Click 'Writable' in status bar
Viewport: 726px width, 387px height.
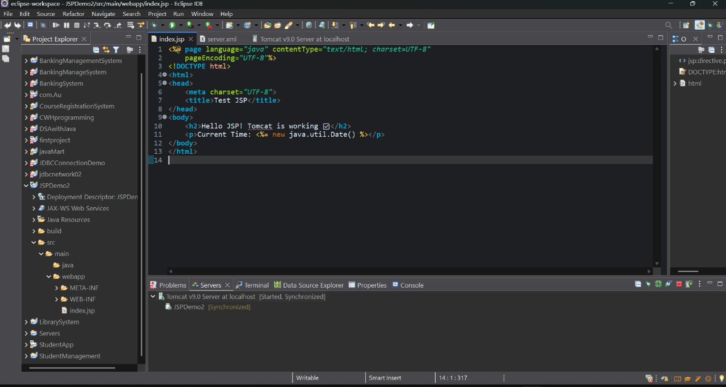[x=308, y=378]
